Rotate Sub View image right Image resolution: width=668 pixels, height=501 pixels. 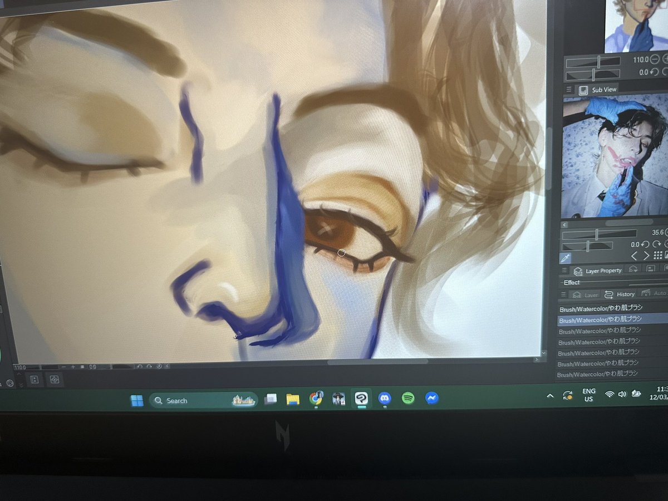click(x=657, y=244)
